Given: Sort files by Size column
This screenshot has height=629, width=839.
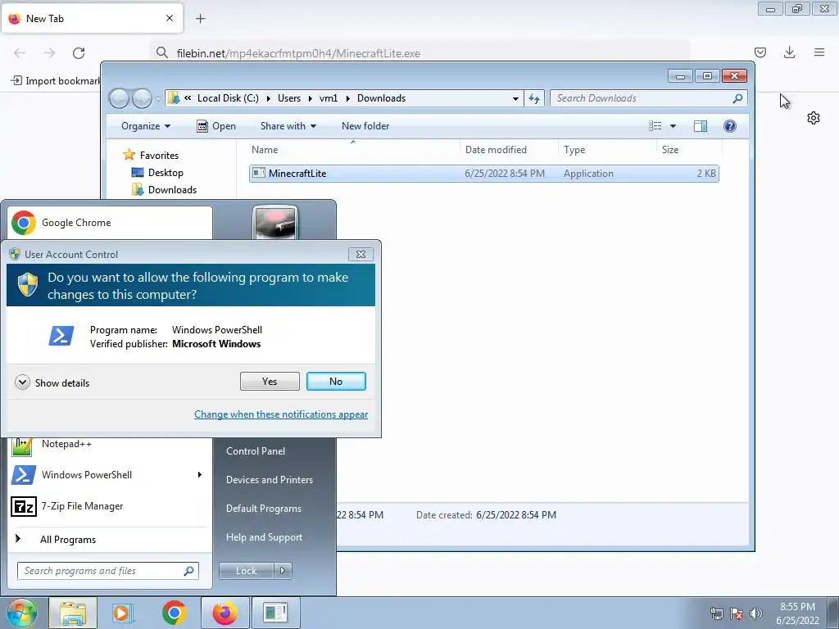Looking at the screenshot, I should [688, 150].
